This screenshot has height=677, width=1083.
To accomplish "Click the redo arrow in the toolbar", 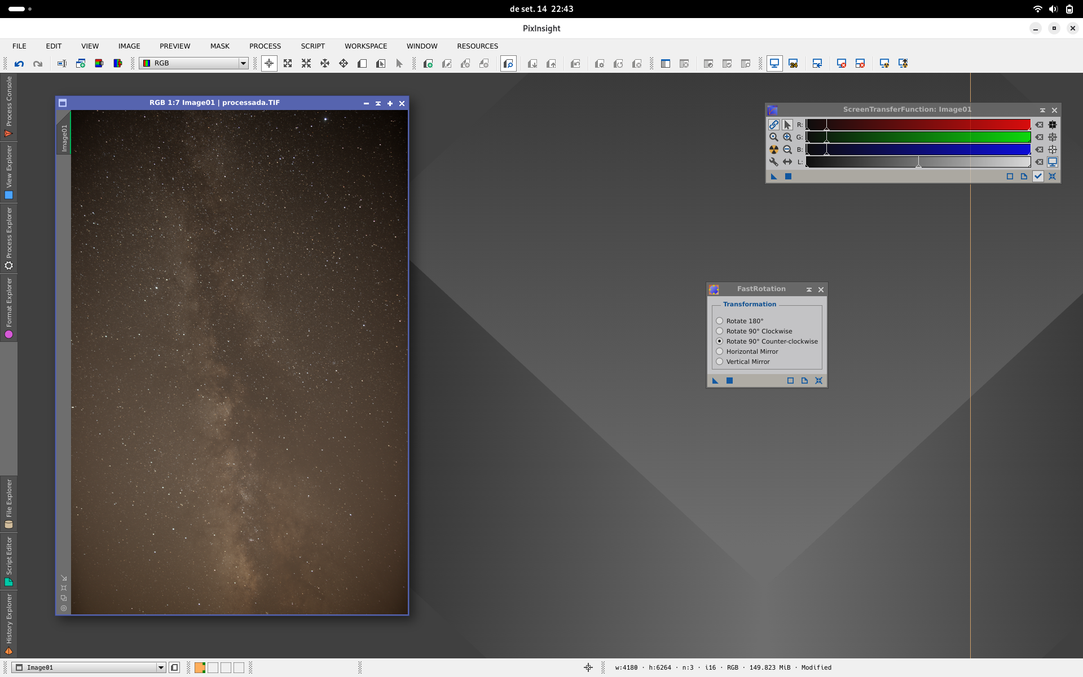I will [x=38, y=64].
